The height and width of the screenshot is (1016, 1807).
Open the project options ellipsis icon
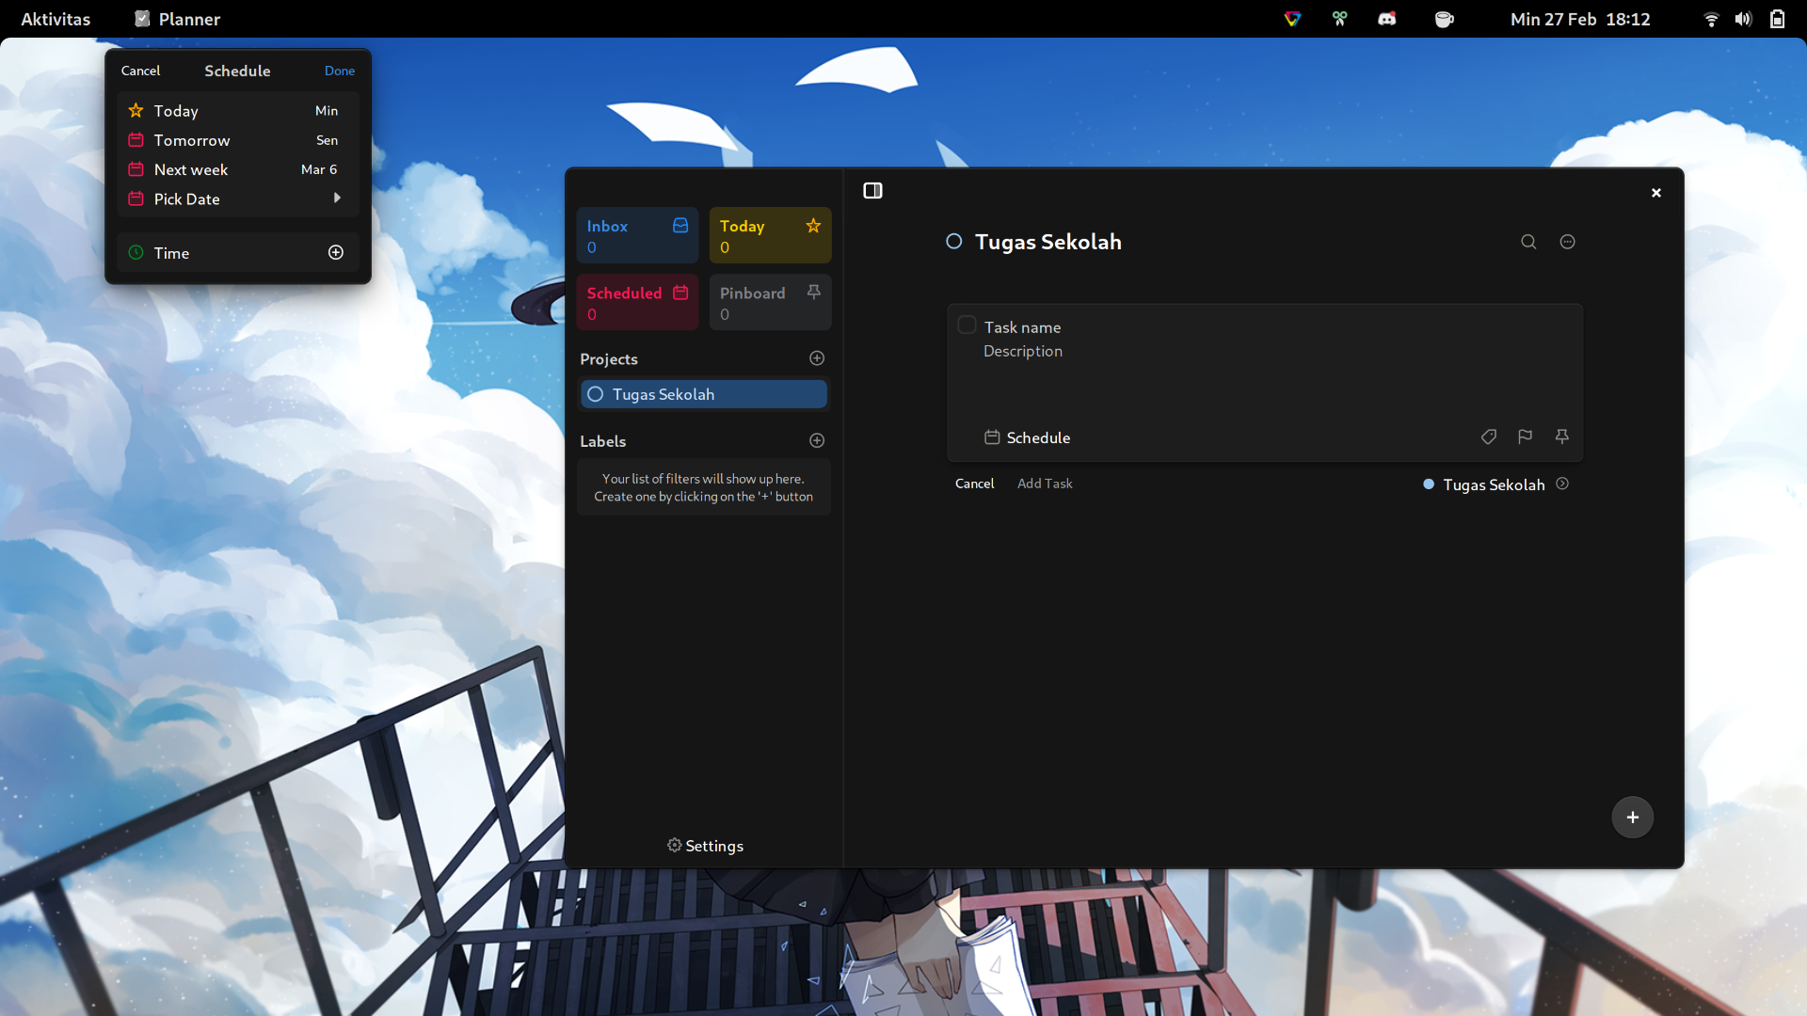pyautogui.click(x=1567, y=242)
